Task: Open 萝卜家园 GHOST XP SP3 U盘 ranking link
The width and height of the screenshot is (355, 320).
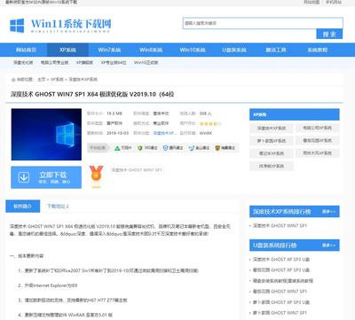Action: point(281,302)
